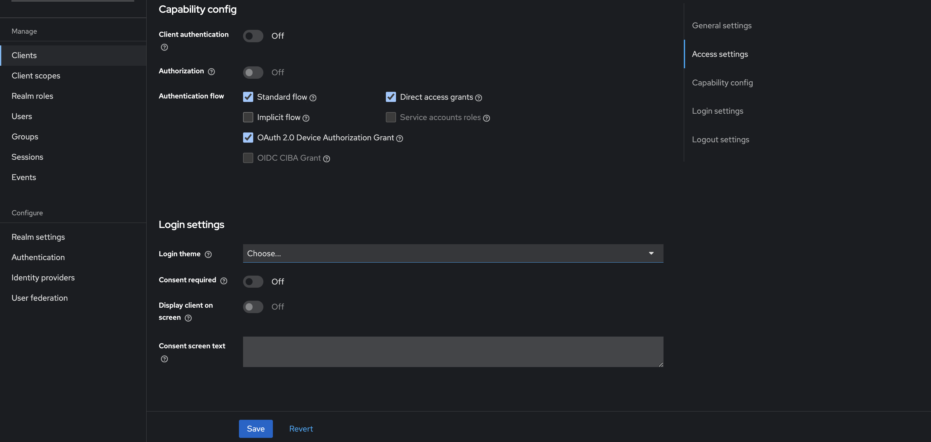The image size is (931, 442).
Task: Check the Service accounts roles checkbox
Action: click(x=391, y=117)
